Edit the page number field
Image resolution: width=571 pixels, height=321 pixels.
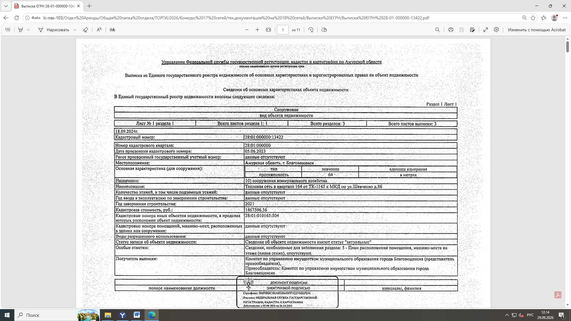283,30
